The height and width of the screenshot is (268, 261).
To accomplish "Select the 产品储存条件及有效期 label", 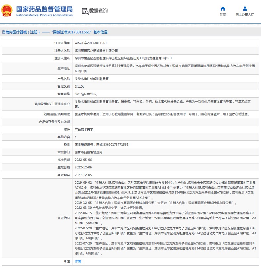I will coord(54,122).
